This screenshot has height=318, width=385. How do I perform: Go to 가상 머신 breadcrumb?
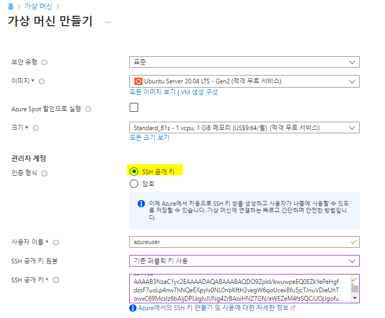click(38, 6)
